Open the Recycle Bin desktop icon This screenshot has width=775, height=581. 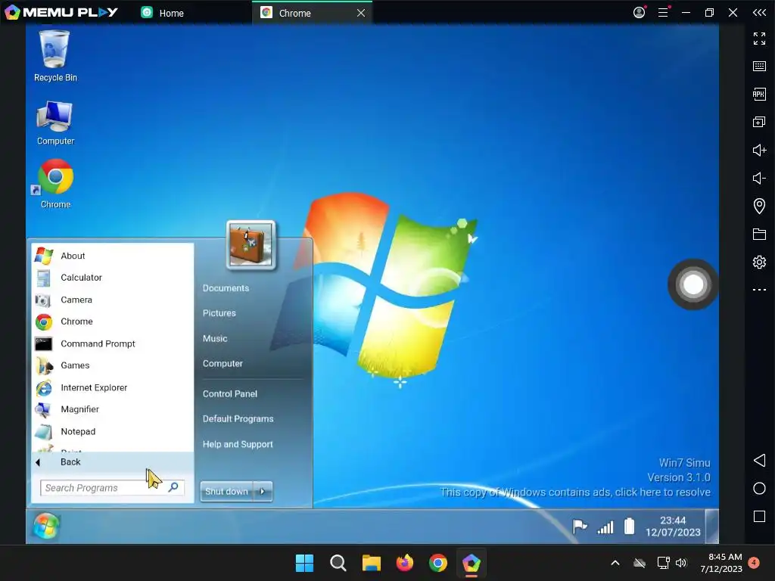[54, 55]
